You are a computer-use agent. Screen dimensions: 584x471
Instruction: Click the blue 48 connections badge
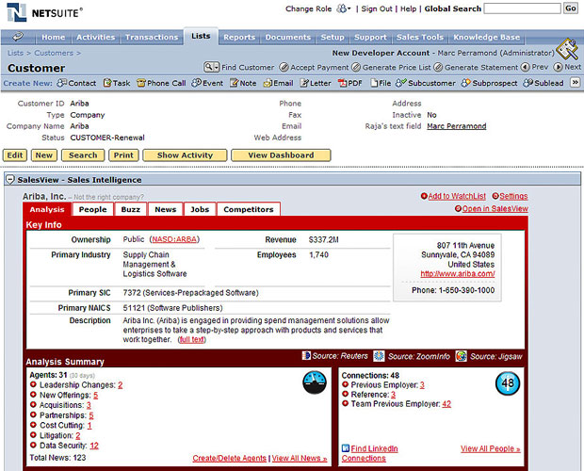click(508, 383)
